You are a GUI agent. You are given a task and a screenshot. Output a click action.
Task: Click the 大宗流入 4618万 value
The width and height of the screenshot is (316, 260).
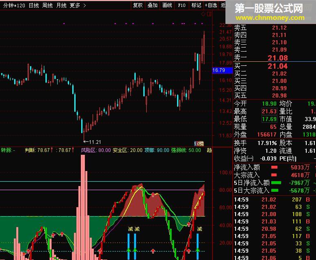(x=300, y=175)
